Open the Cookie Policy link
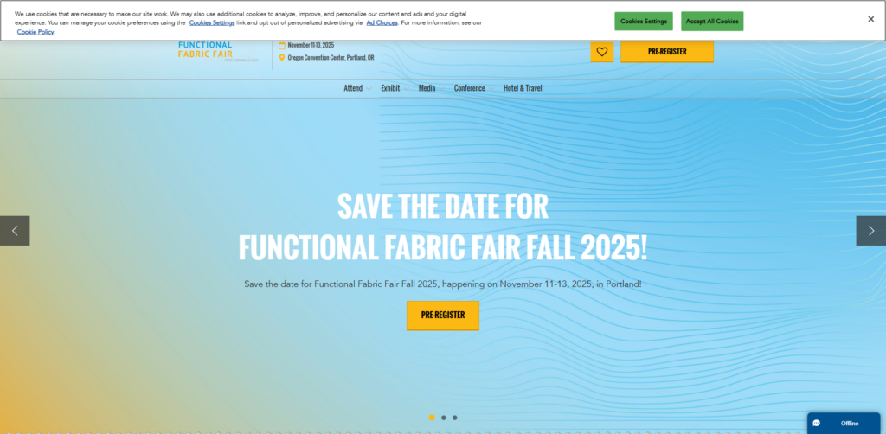This screenshot has height=434, width=886. pyautogui.click(x=35, y=32)
